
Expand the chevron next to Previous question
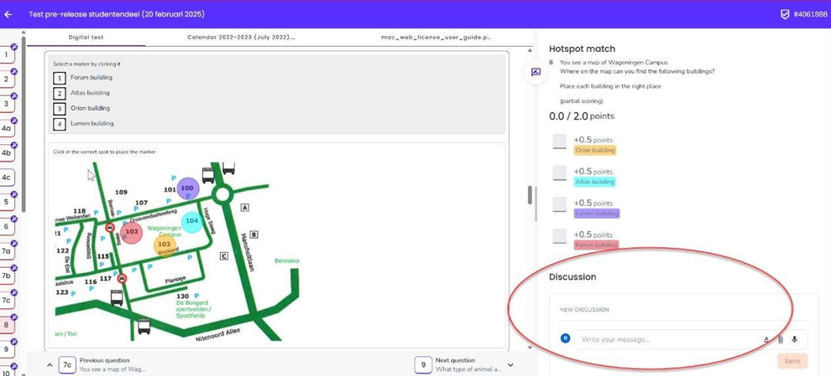point(50,365)
